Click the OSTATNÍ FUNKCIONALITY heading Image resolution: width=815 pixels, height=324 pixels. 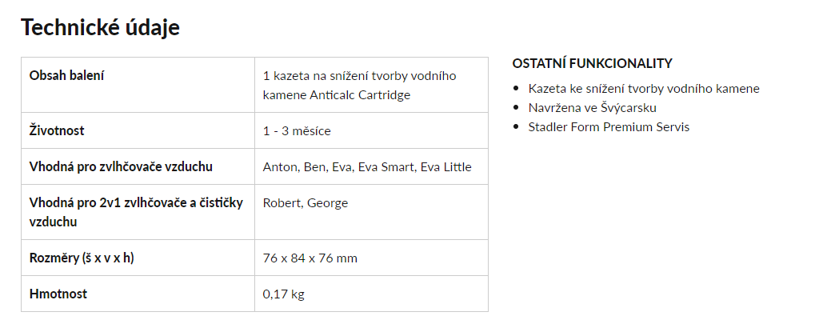point(592,63)
